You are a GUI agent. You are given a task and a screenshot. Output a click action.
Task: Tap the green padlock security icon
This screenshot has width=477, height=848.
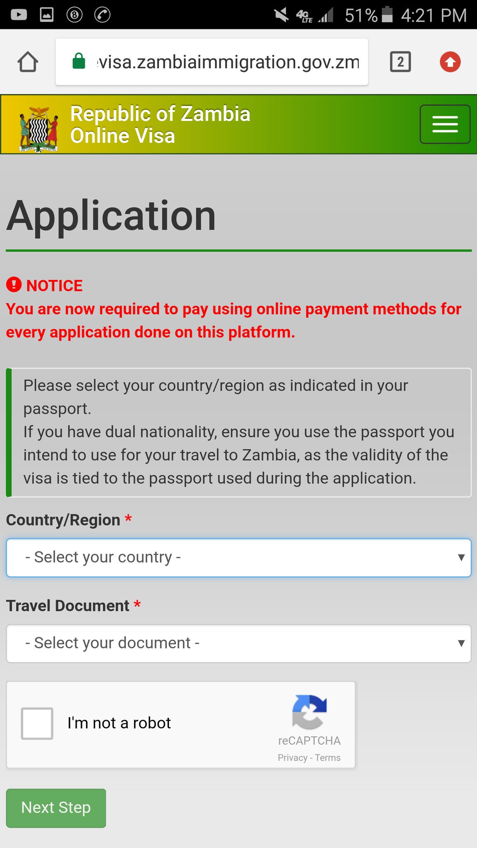[79, 61]
